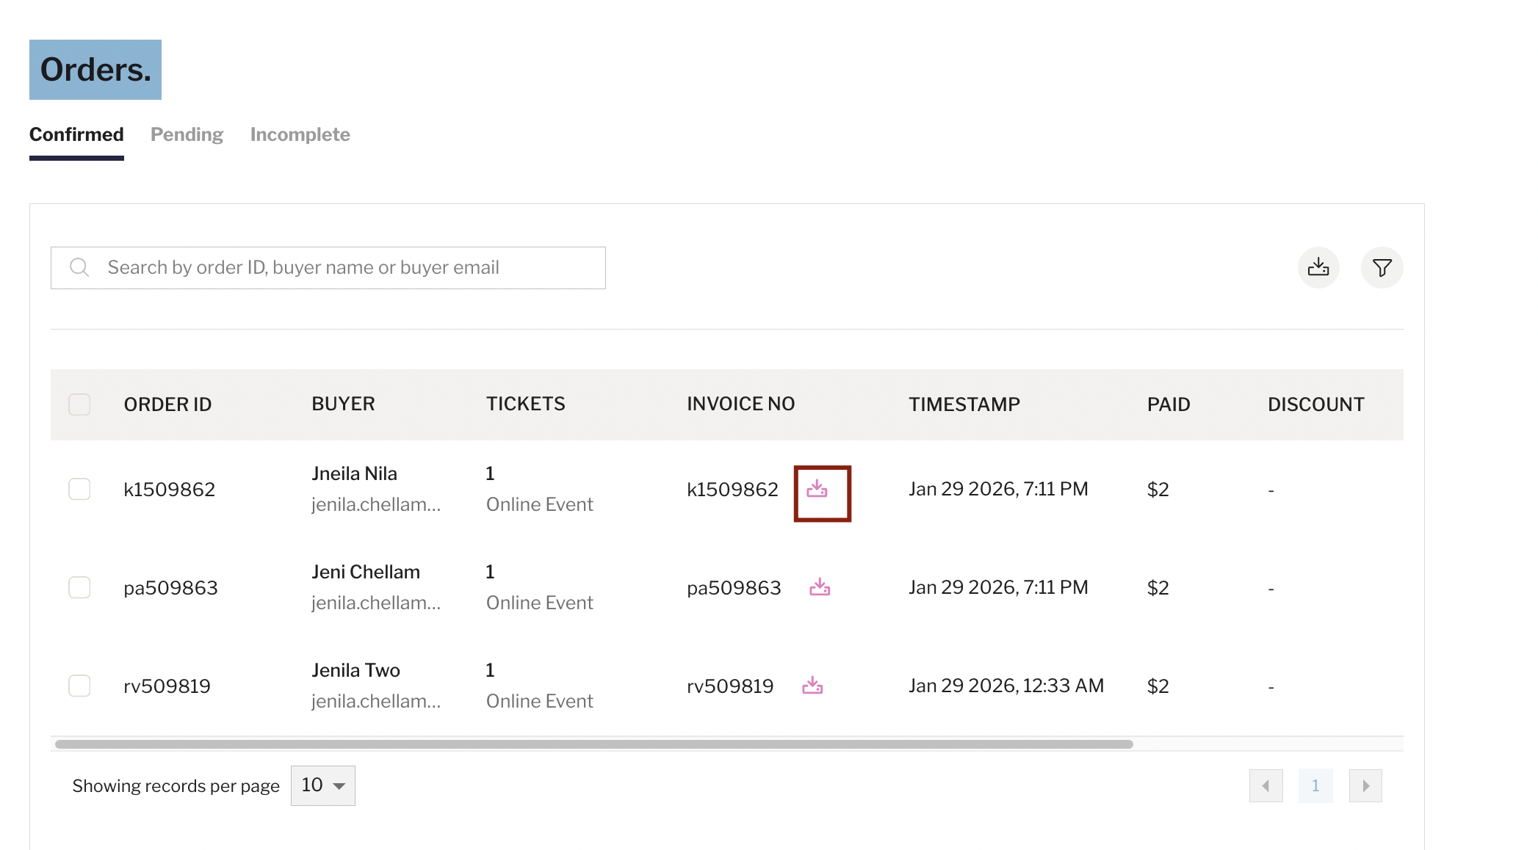Click buyer name Jenila Two
This screenshot has height=850, width=1538.
point(355,670)
